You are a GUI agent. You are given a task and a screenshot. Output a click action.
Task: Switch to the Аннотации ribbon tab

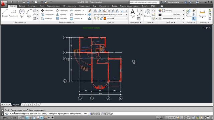(x=32, y=6)
